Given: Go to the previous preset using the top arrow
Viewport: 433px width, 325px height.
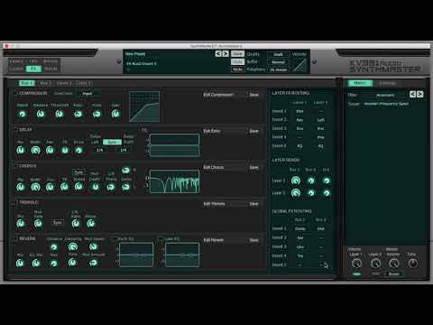Looking at the screenshot, I should click(x=218, y=54).
